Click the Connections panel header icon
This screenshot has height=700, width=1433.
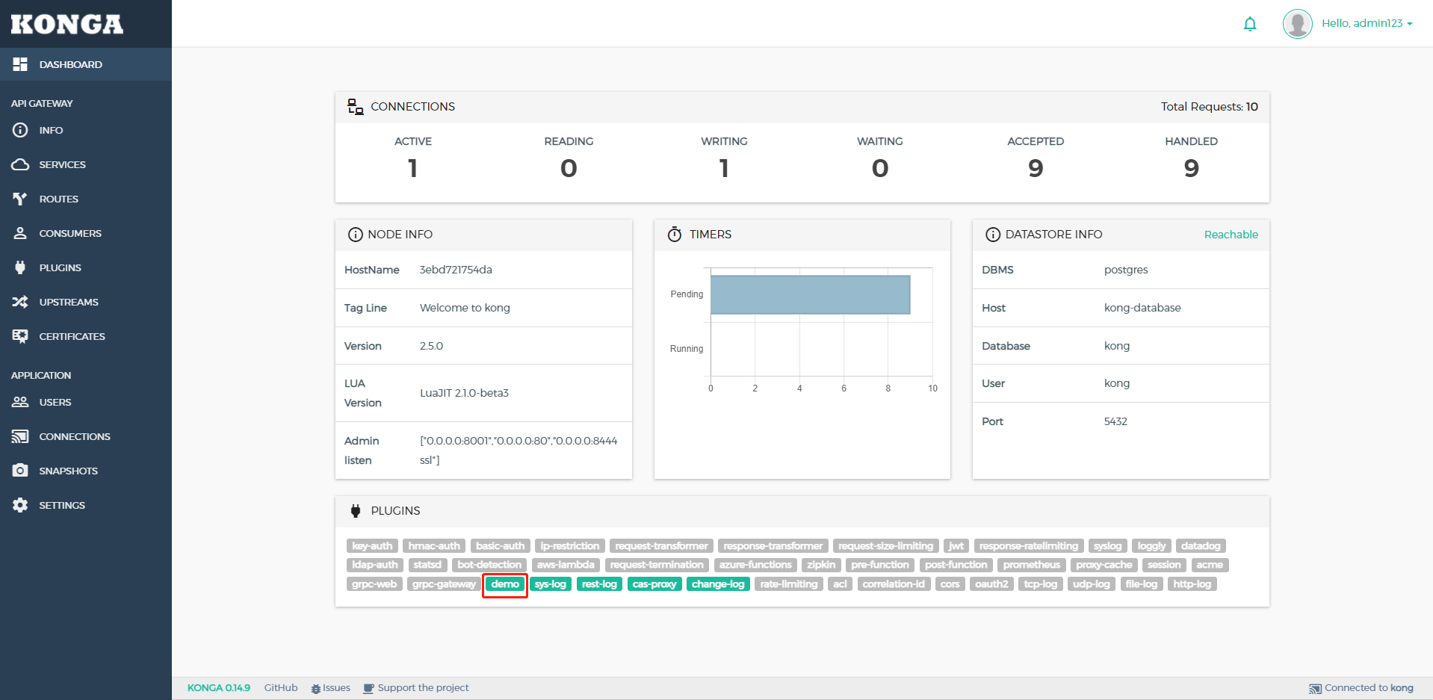[x=356, y=107]
